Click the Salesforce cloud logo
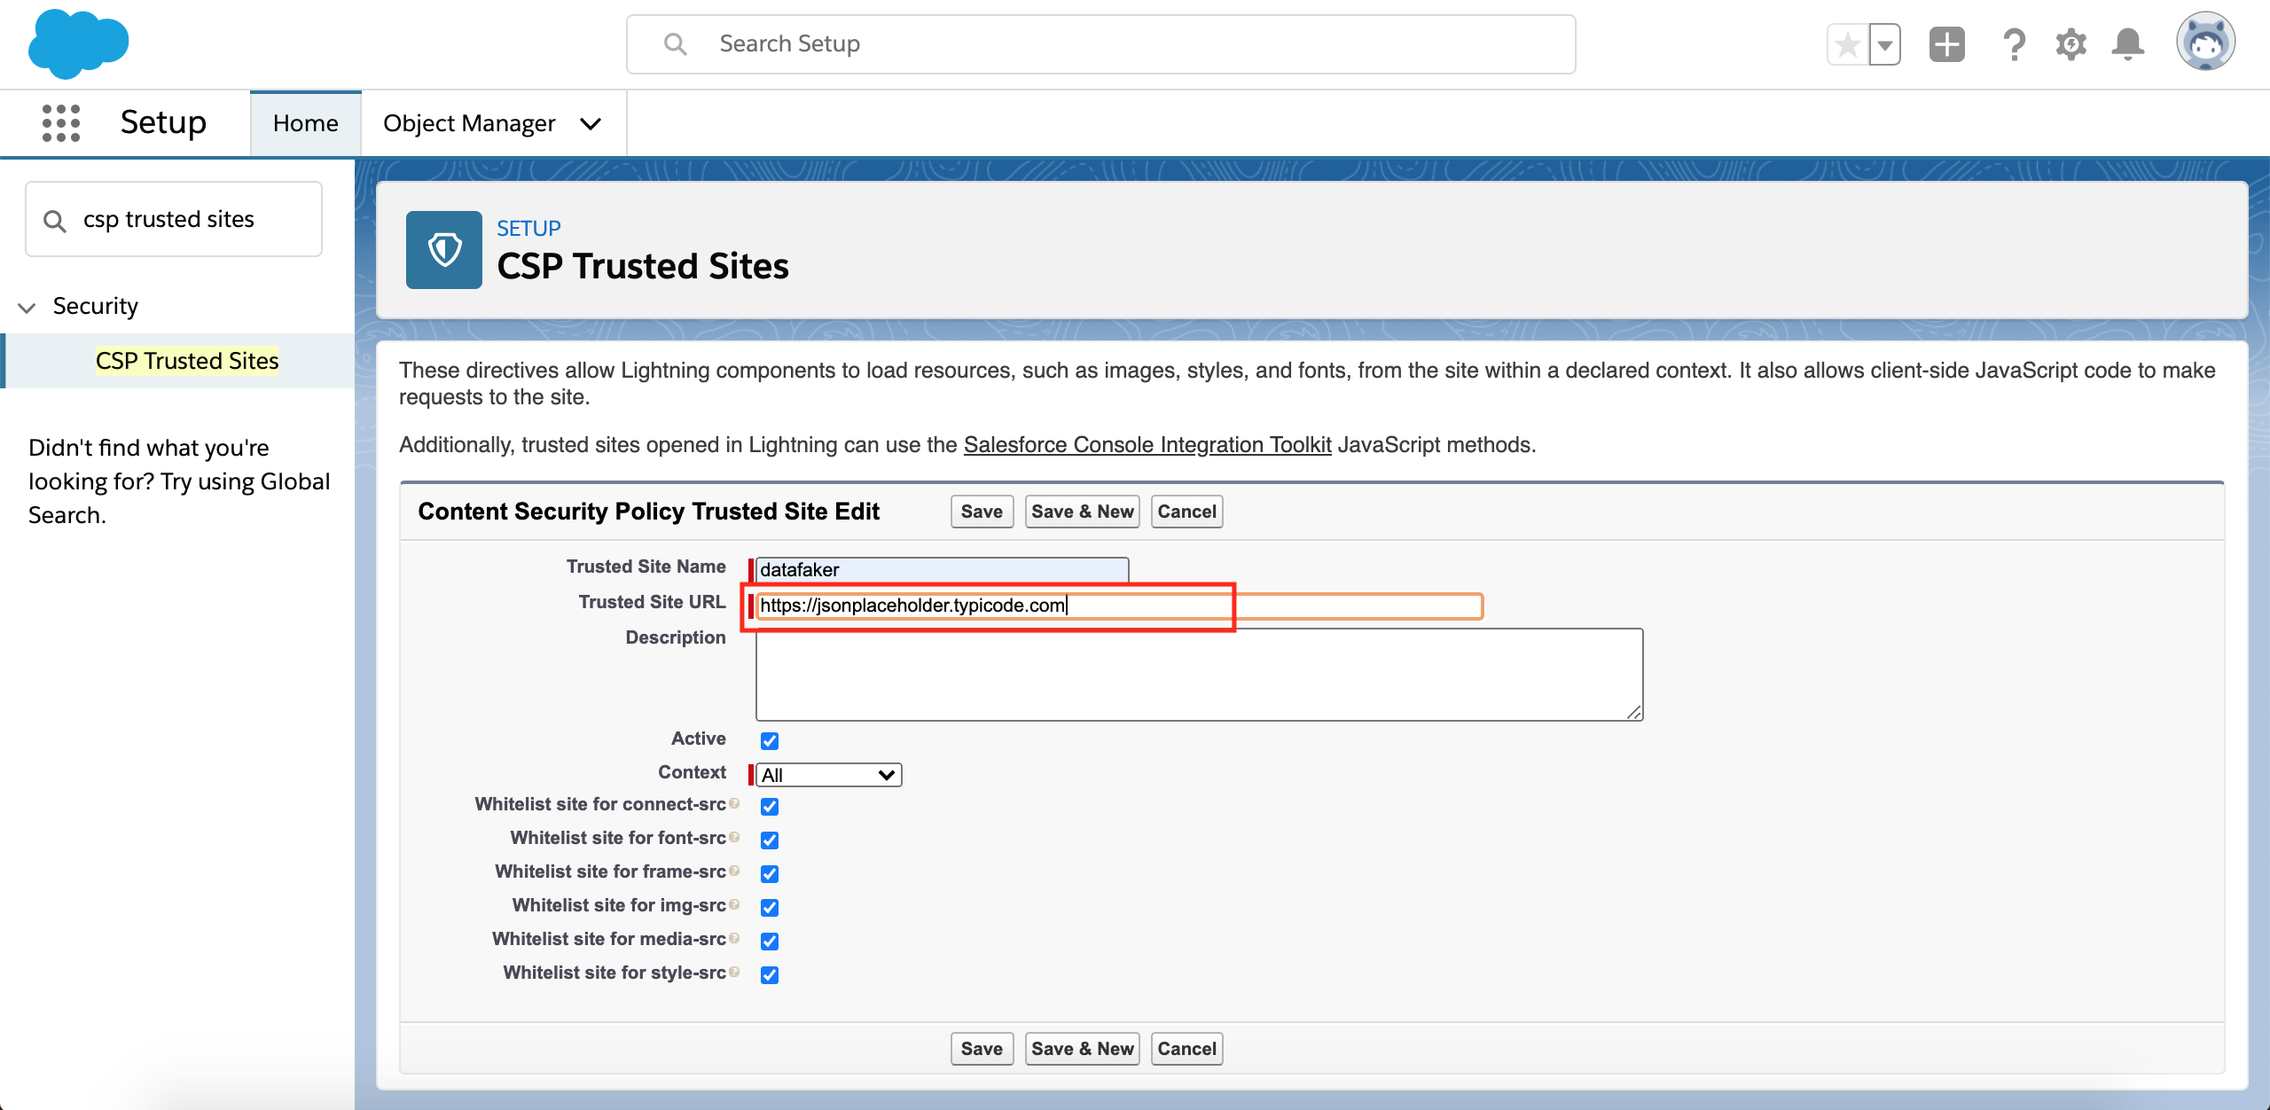This screenshot has width=2270, height=1110. (78, 43)
